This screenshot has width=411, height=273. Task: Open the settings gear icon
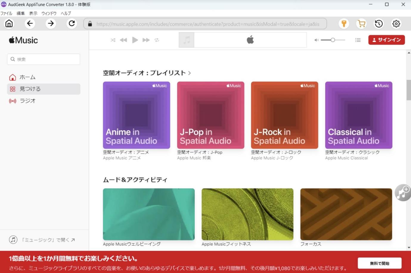pyautogui.click(x=396, y=24)
